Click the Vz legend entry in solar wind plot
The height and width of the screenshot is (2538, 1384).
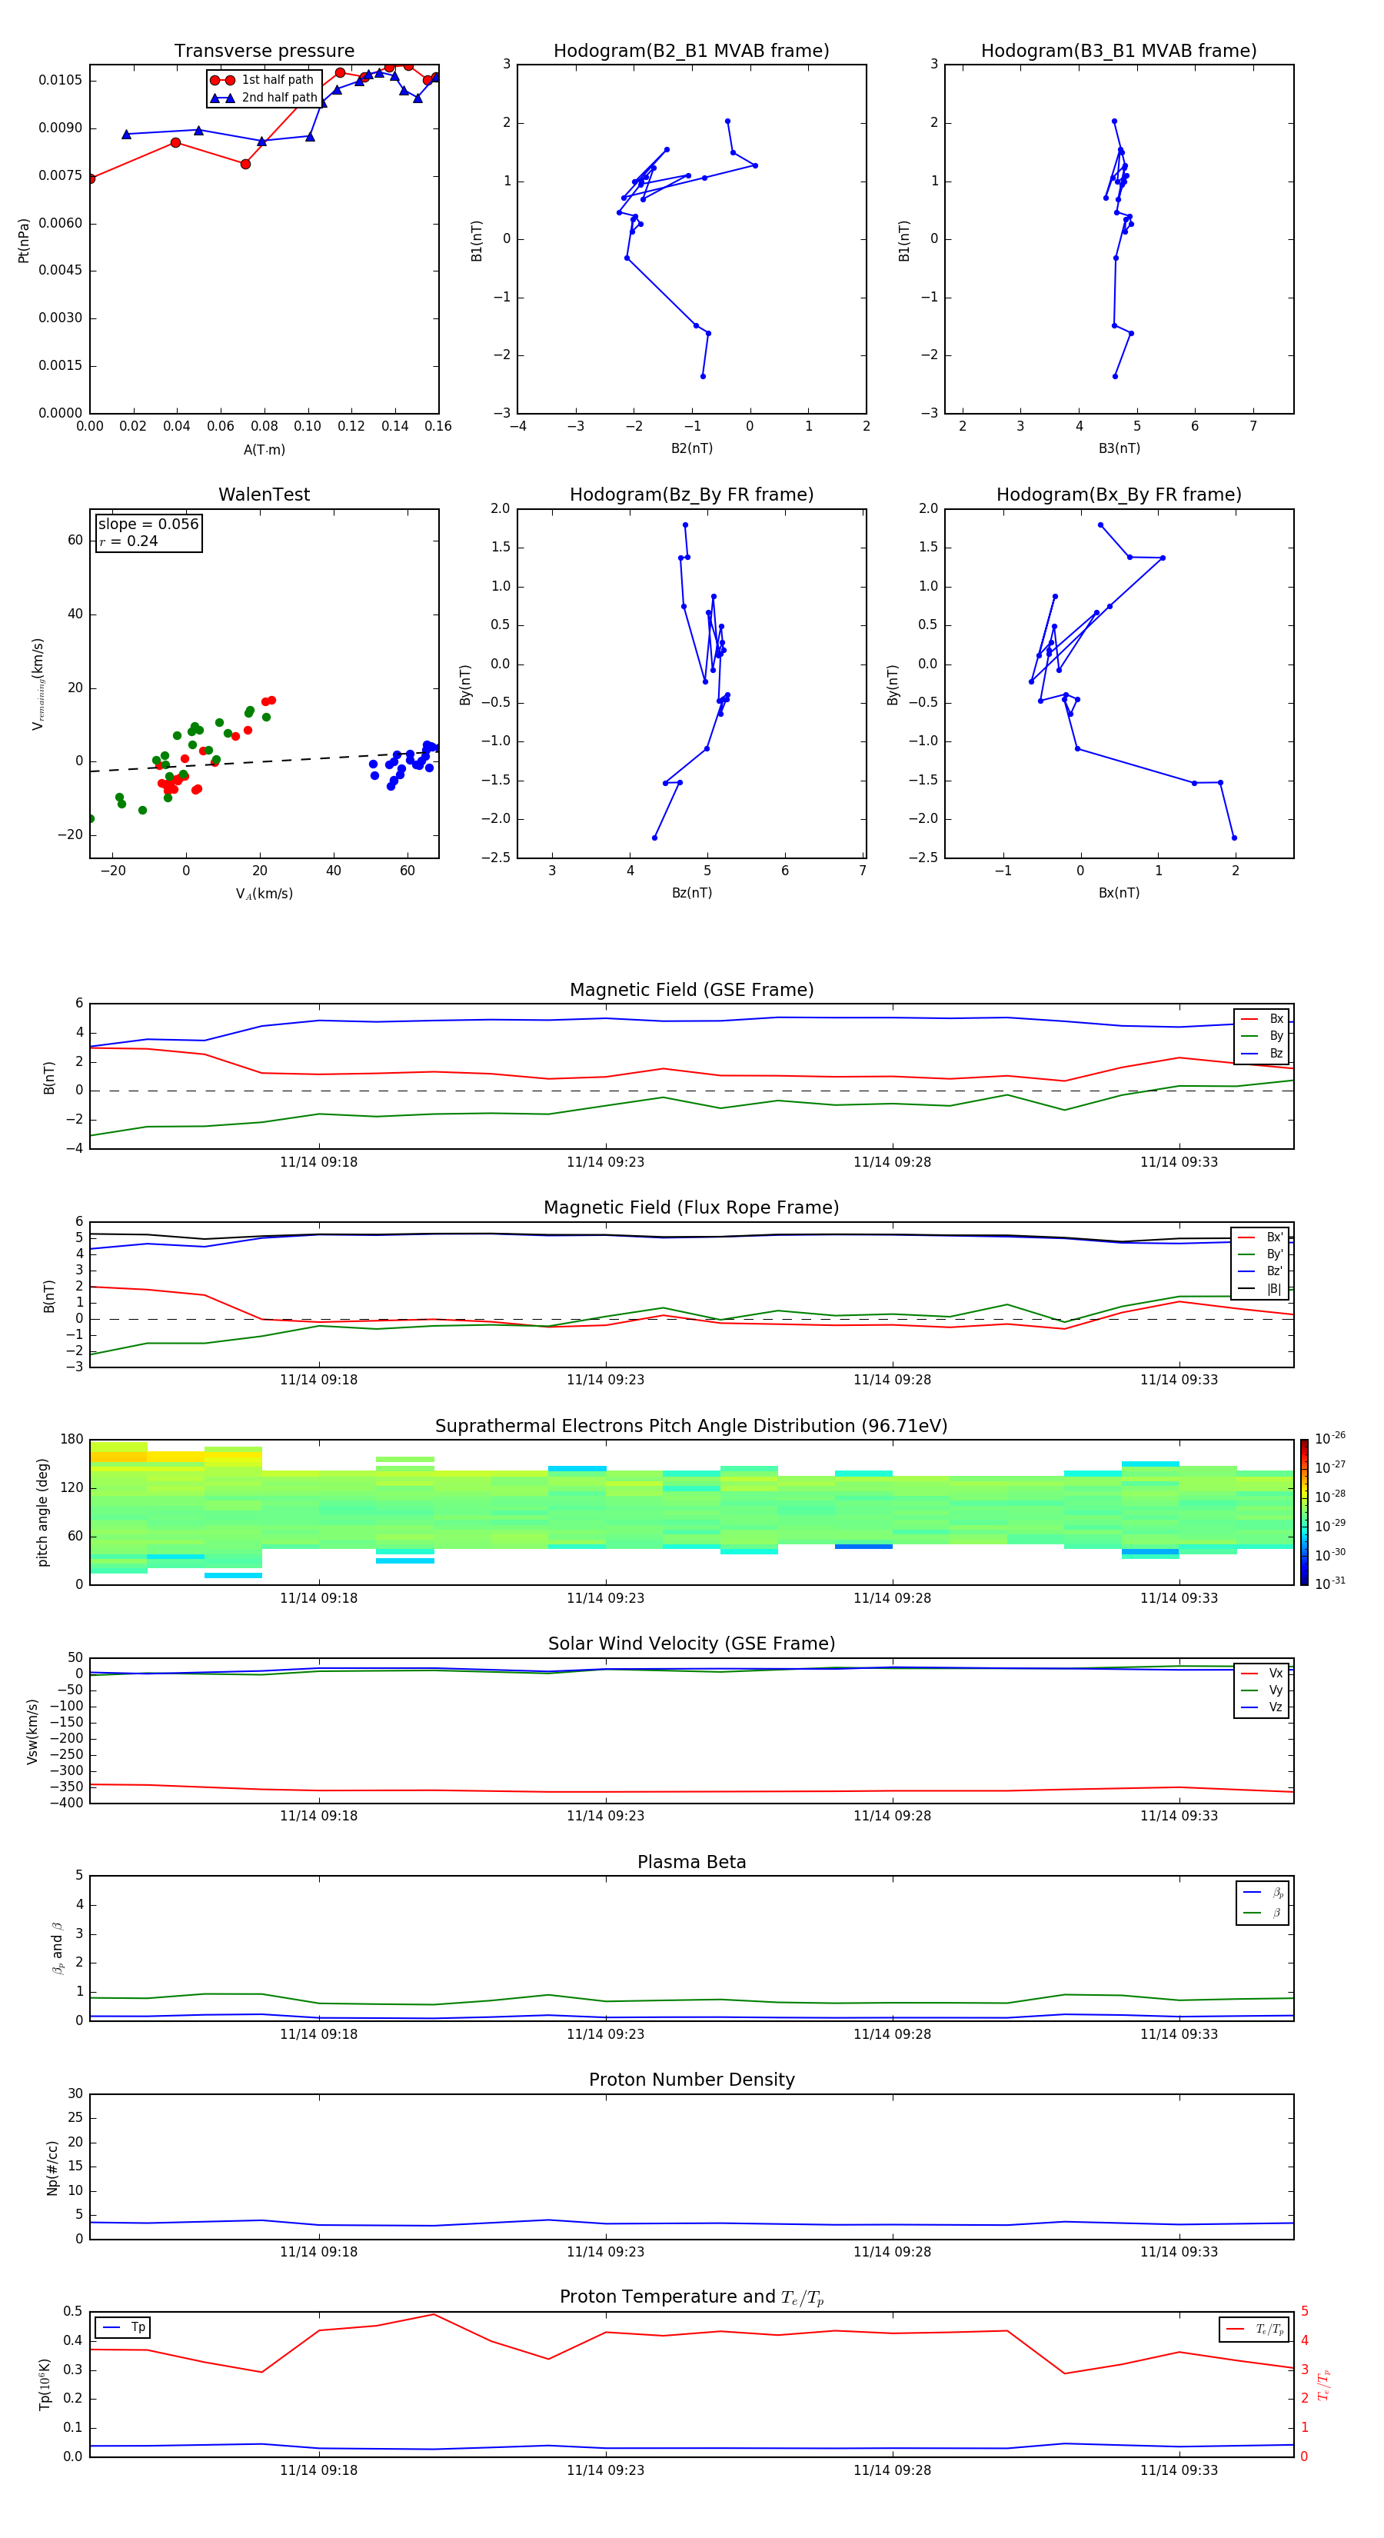point(1262,1707)
